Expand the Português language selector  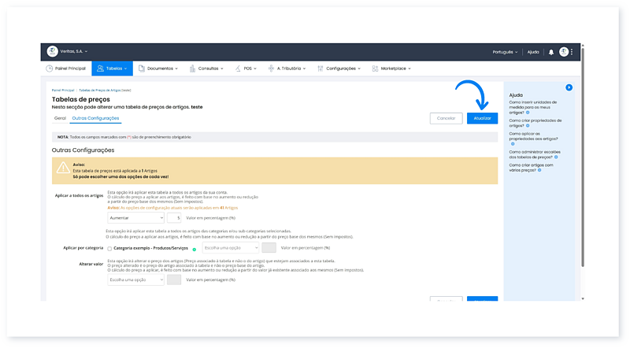(505, 52)
